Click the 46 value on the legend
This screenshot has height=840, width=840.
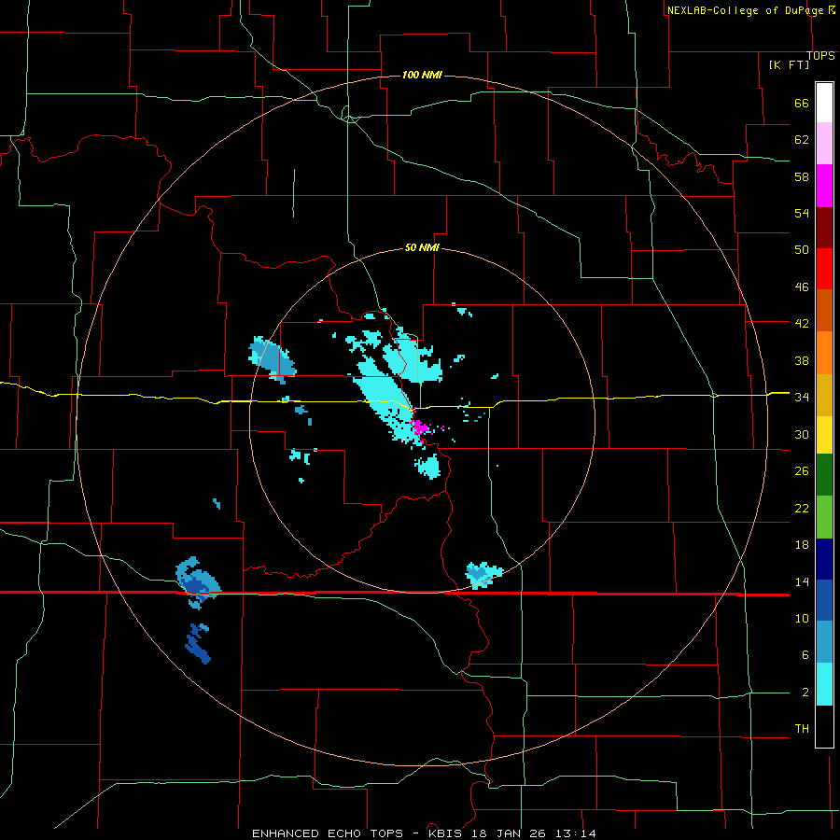tap(802, 287)
